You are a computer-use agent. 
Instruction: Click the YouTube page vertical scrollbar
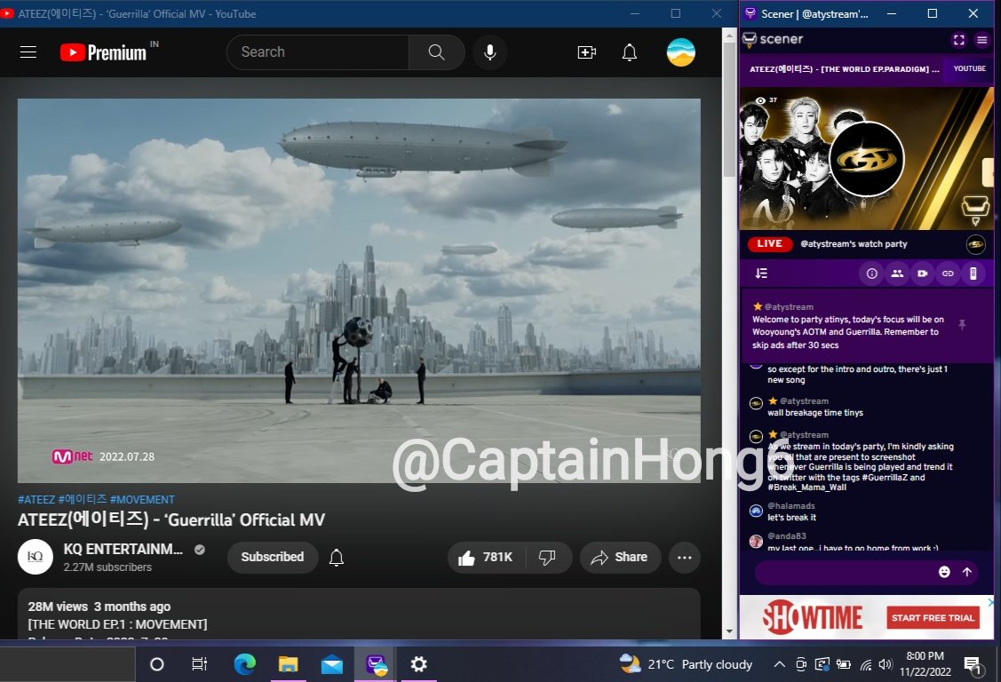coord(729,112)
